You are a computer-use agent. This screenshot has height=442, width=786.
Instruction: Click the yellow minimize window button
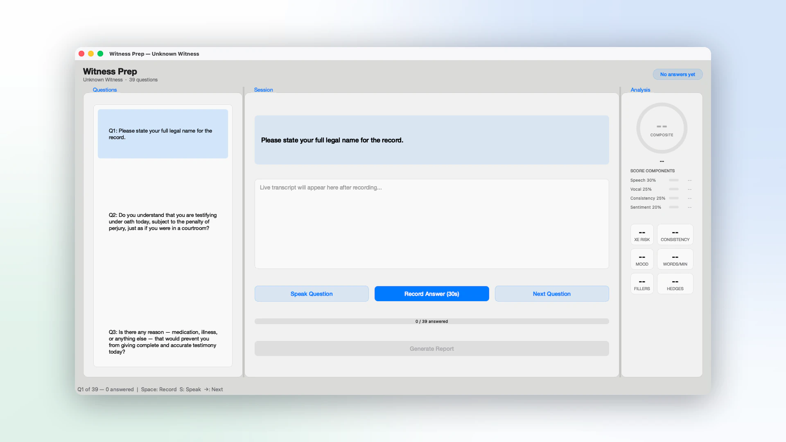click(x=91, y=54)
